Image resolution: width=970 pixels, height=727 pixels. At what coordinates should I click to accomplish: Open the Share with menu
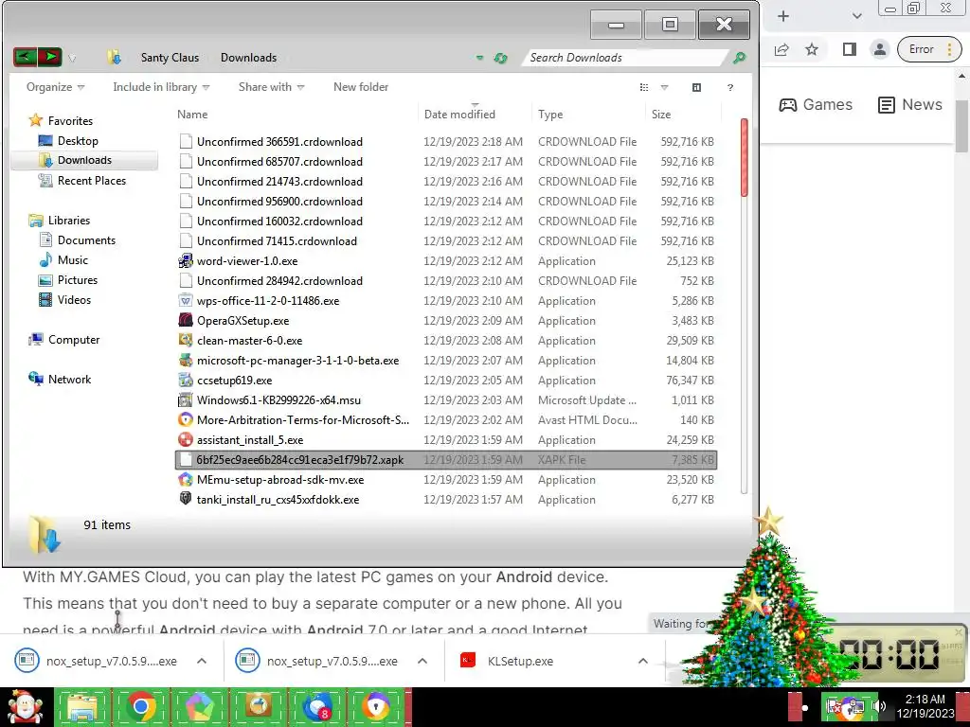tap(271, 87)
